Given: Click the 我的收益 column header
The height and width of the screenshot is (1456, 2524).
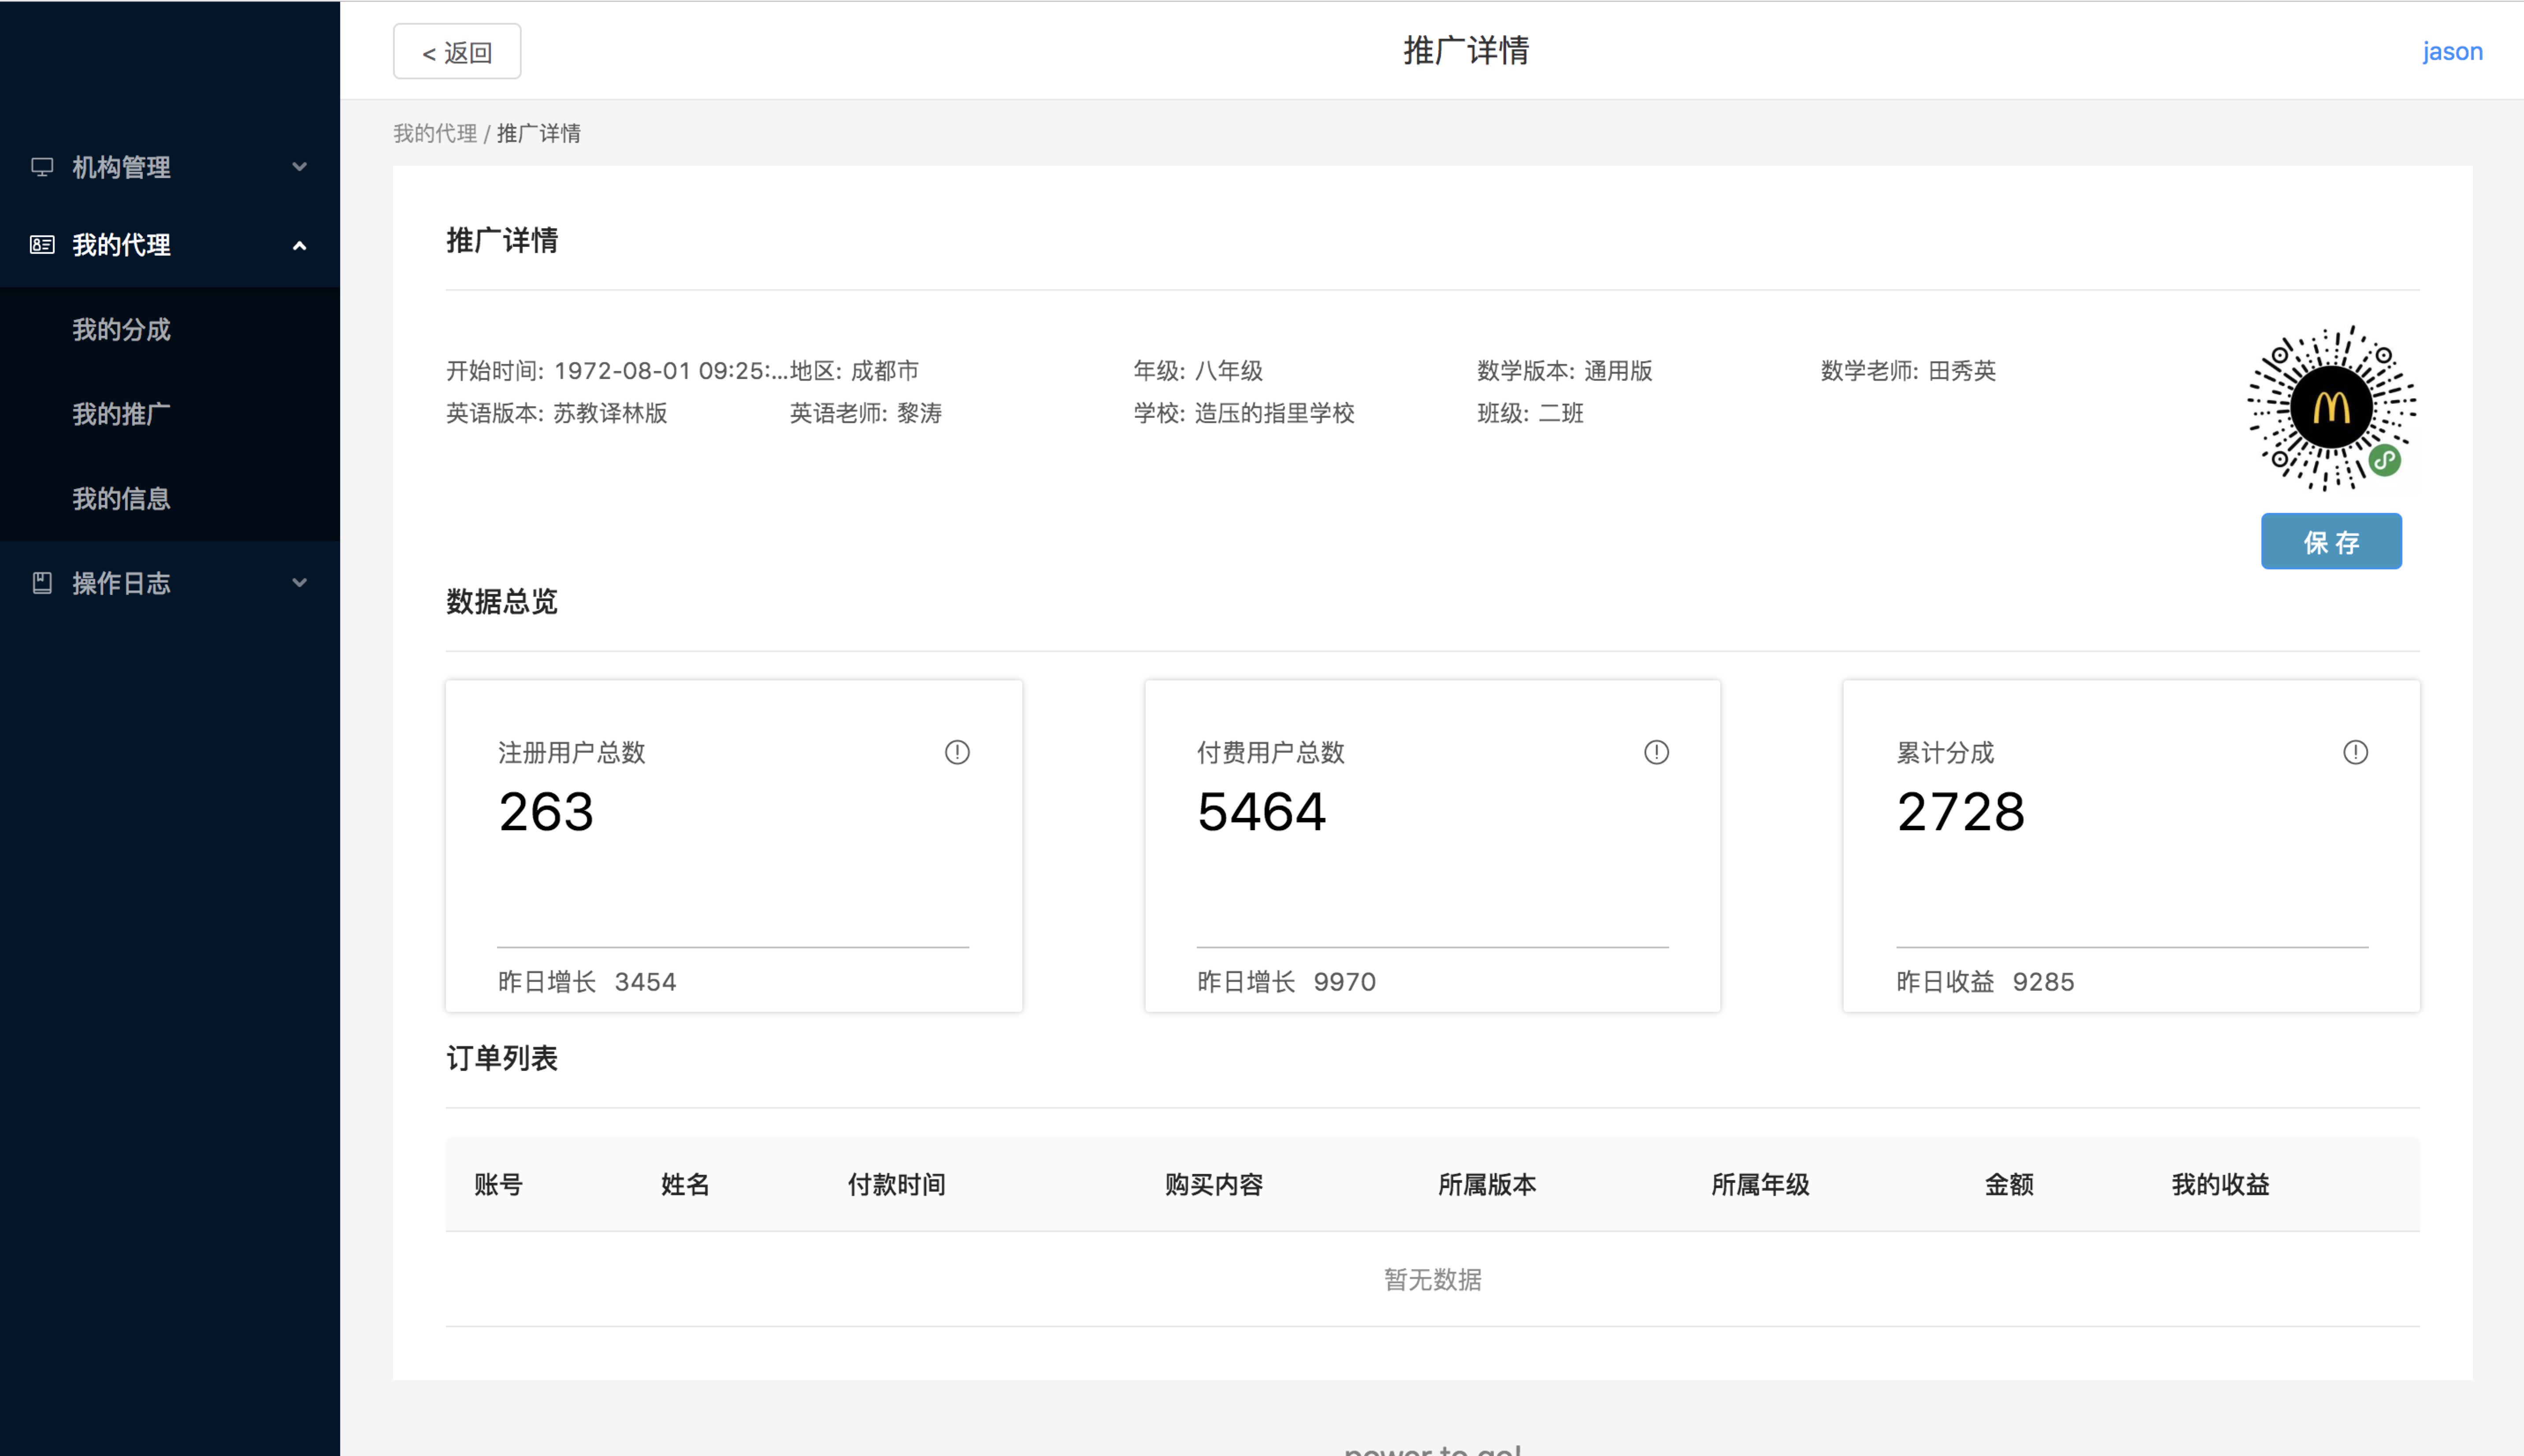Looking at the screenshot, I should click(x=2219, y=1185).
